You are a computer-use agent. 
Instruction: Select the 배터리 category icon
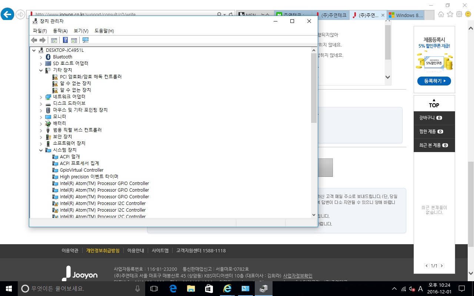tap(48, 123)
